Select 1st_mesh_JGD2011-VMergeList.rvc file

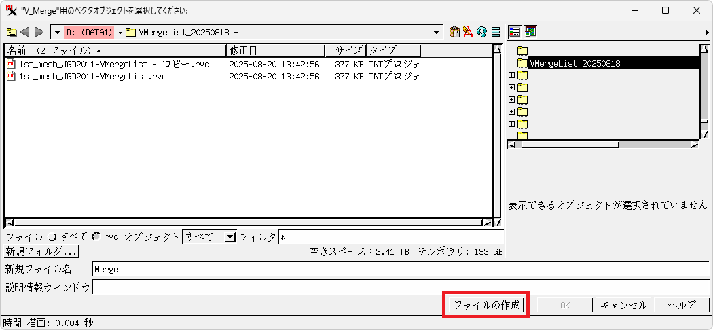point(92,77)
